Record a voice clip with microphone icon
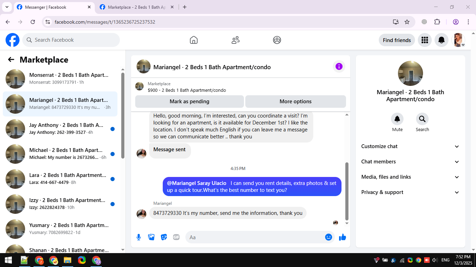 139,237
